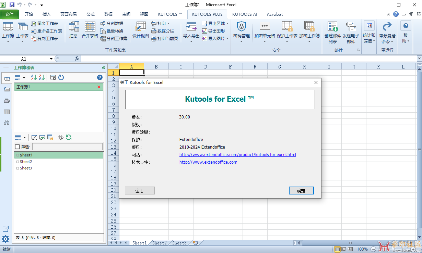Switch to the 开始 ribbon tab
This screenshot has height=253, width=422.
(29, 14)
